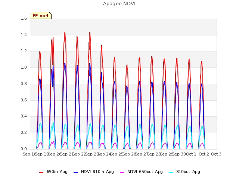Viewport: 239px width, 179px height.
Task: Select the 810out_Apg legend entry
Action: 184,172
